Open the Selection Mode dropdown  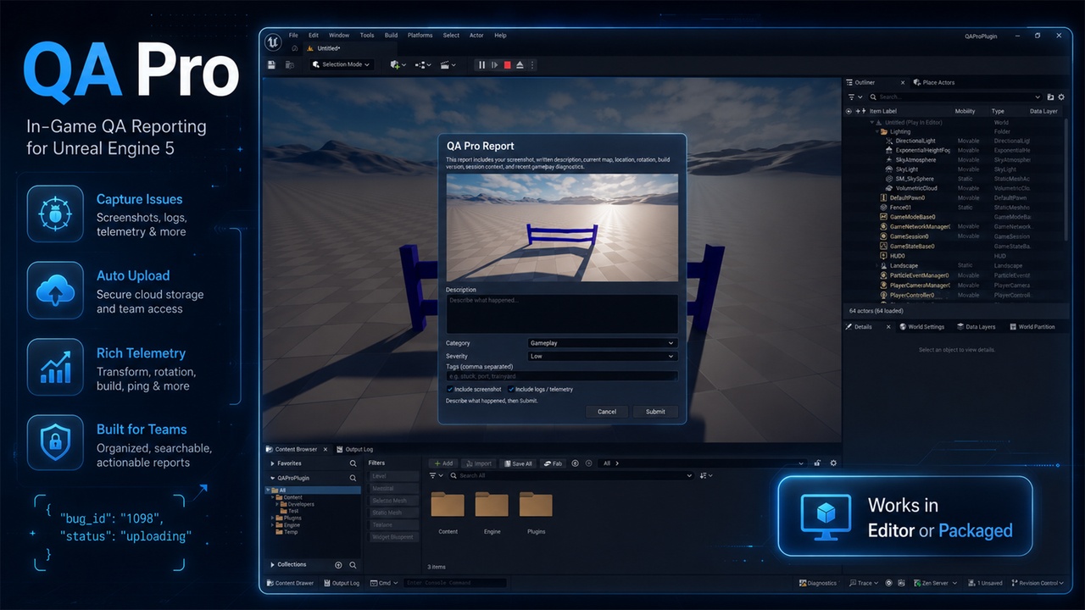coord(342,64)
